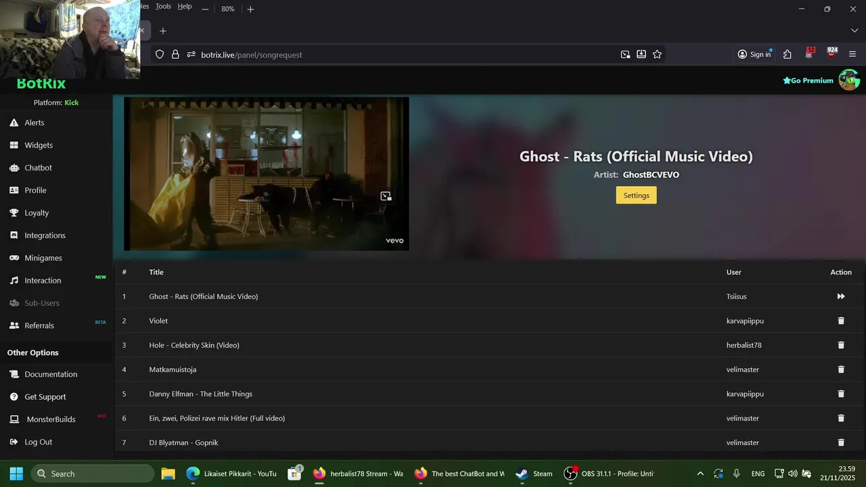The image size is (866, 487).
Task: Click the Firefox Sign in button
Action: pos(754,55)
